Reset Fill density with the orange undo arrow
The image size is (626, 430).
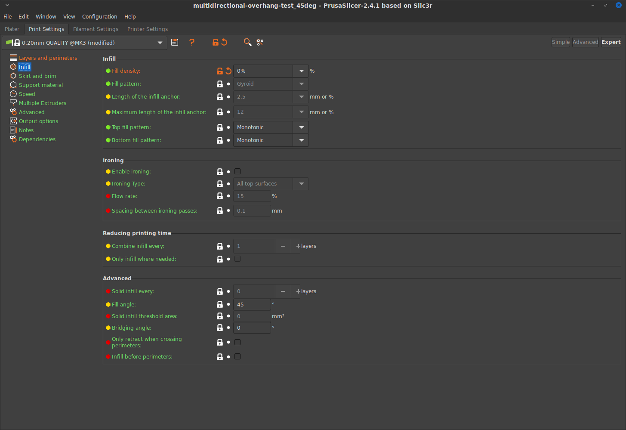click(x=228, y=71)
